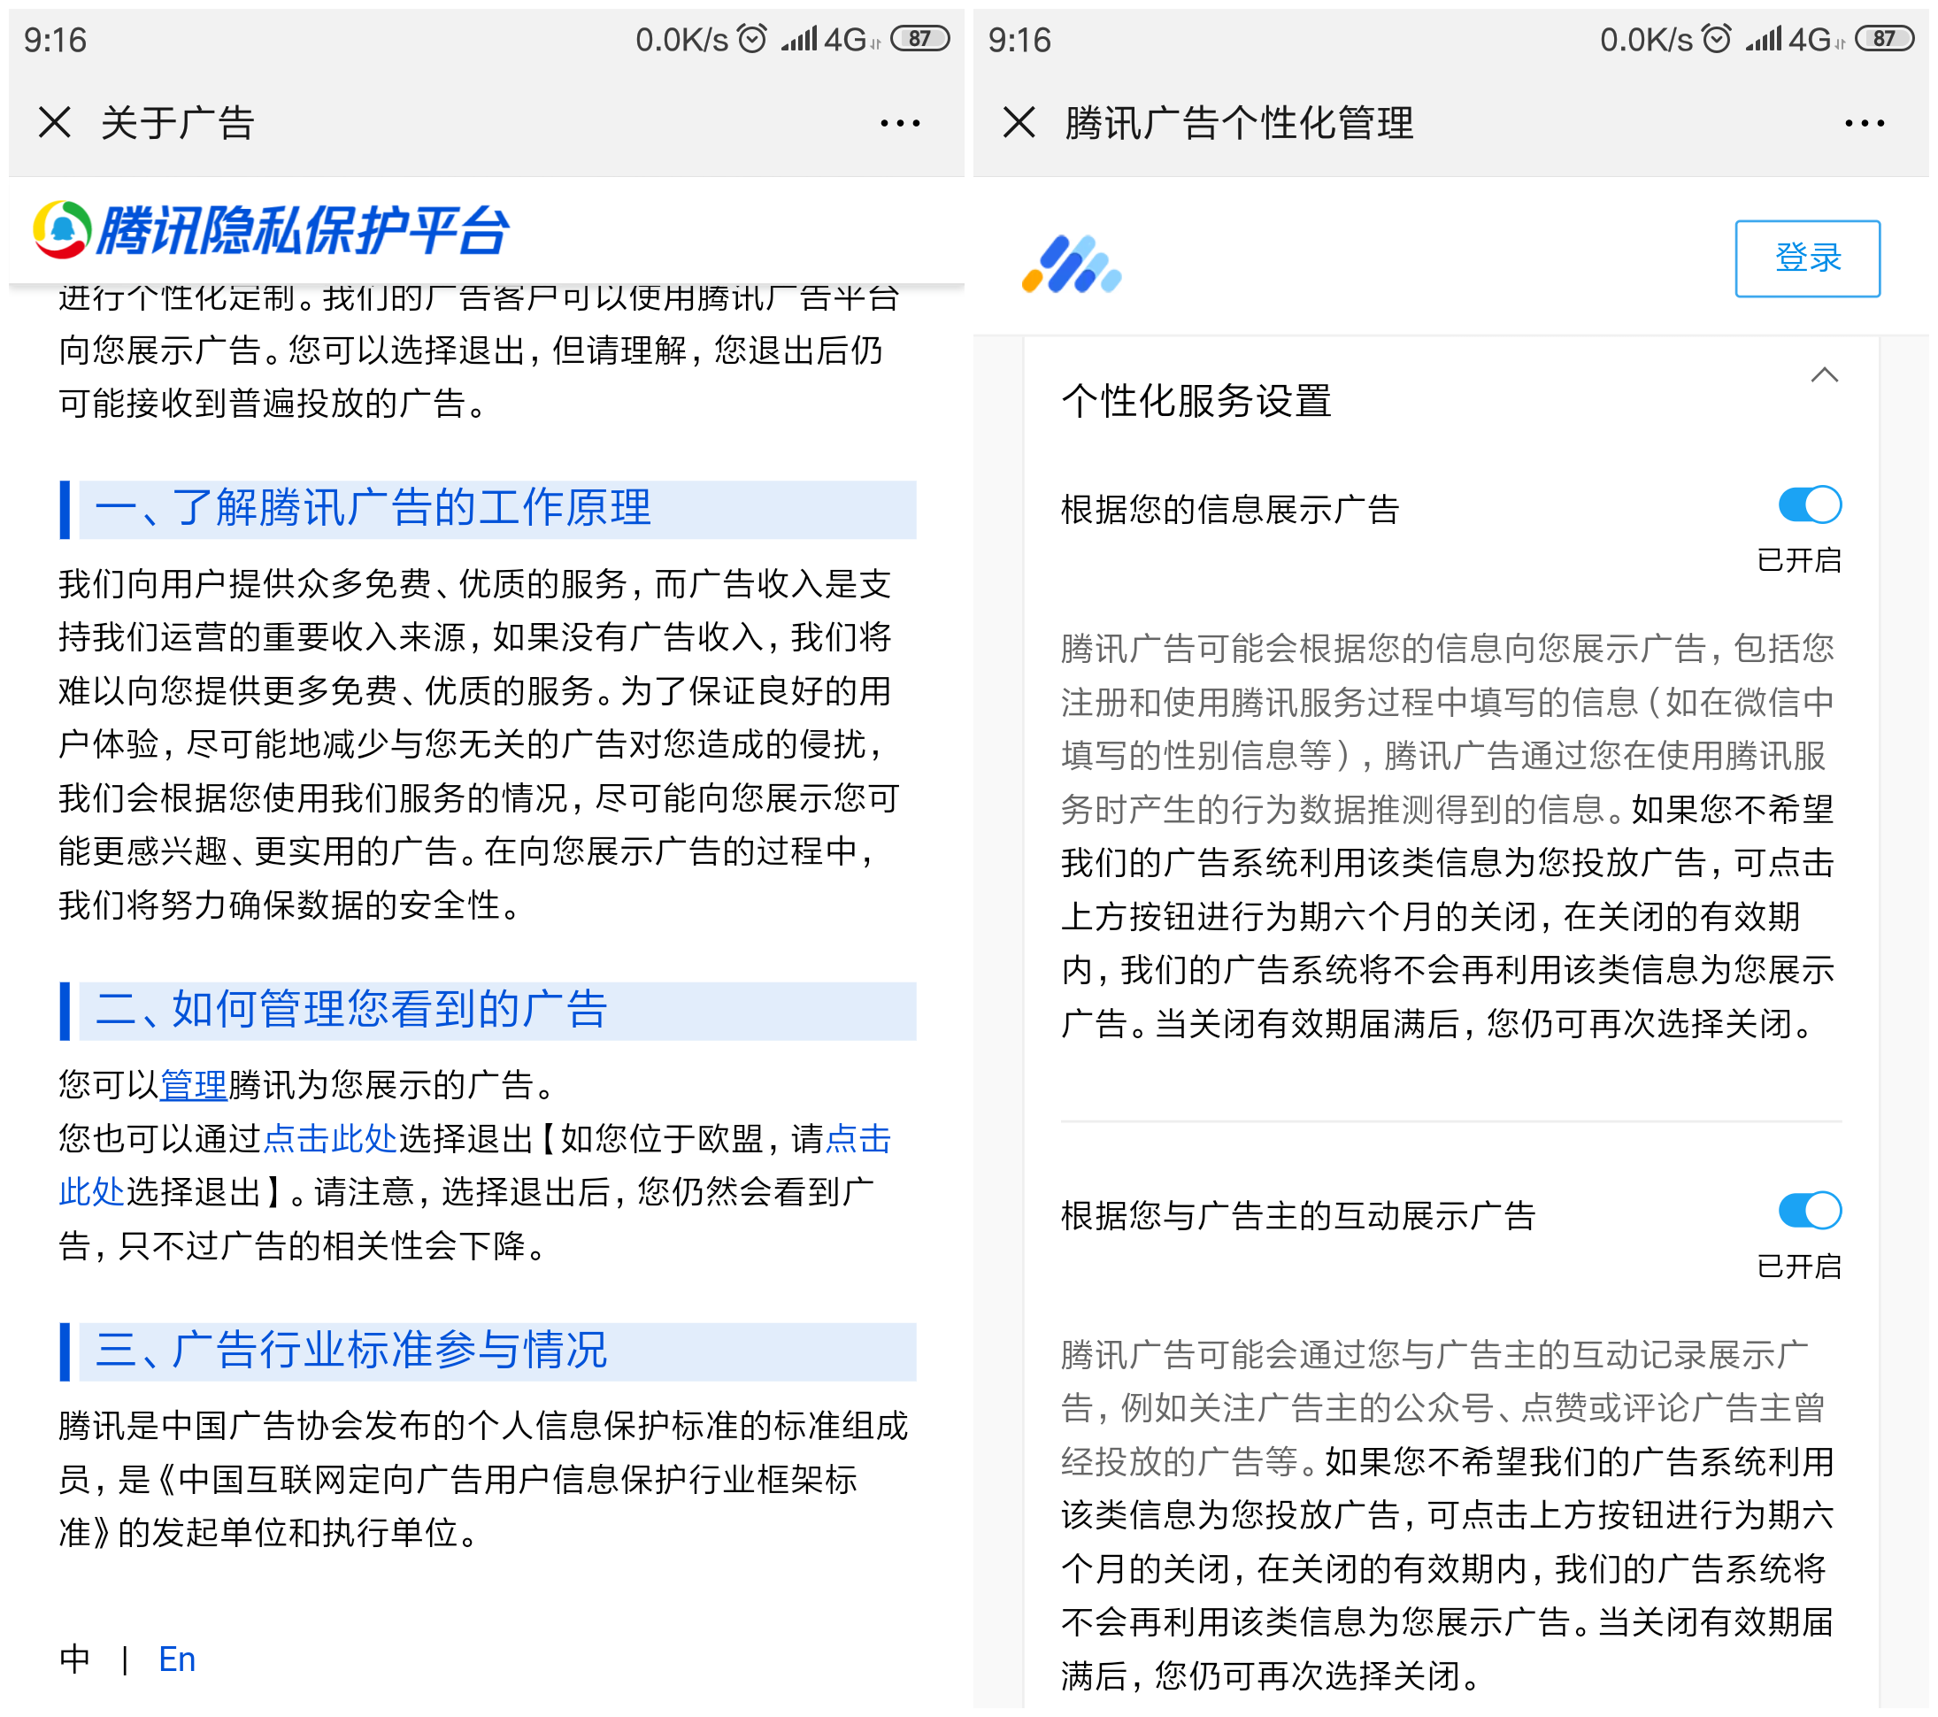Screen dimensions: 1938x1717
Task: Tap 已开启 status under the first toggle
Action: [x=1798, y=560]
